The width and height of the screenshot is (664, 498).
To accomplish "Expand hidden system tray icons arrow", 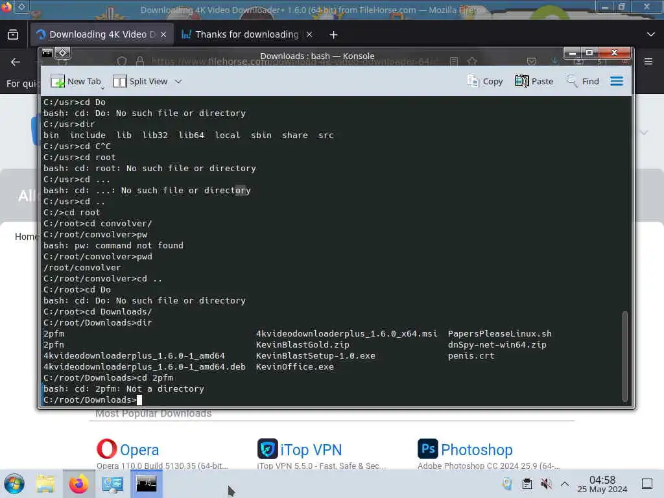I will pos(565,484).
